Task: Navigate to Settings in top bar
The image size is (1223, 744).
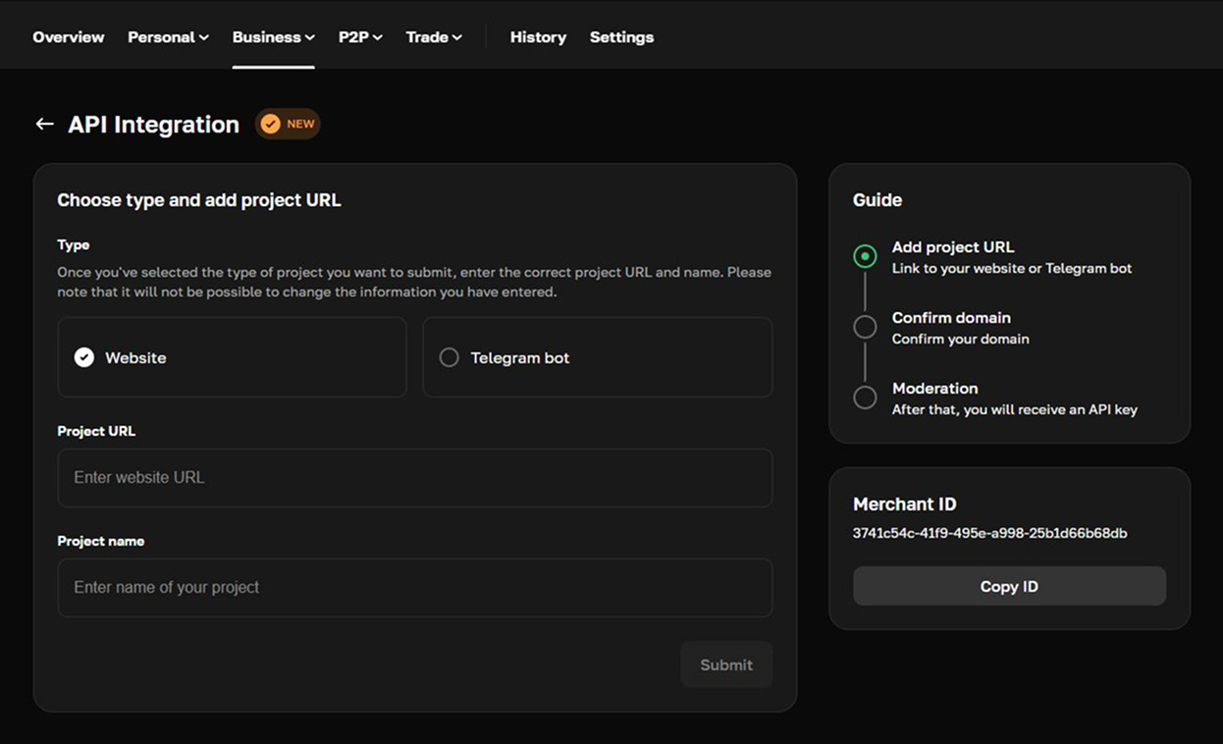Action: click(x=621, y=37)
